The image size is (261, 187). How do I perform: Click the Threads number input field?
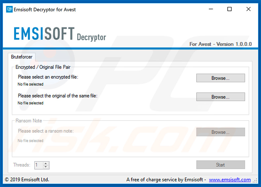39,165
